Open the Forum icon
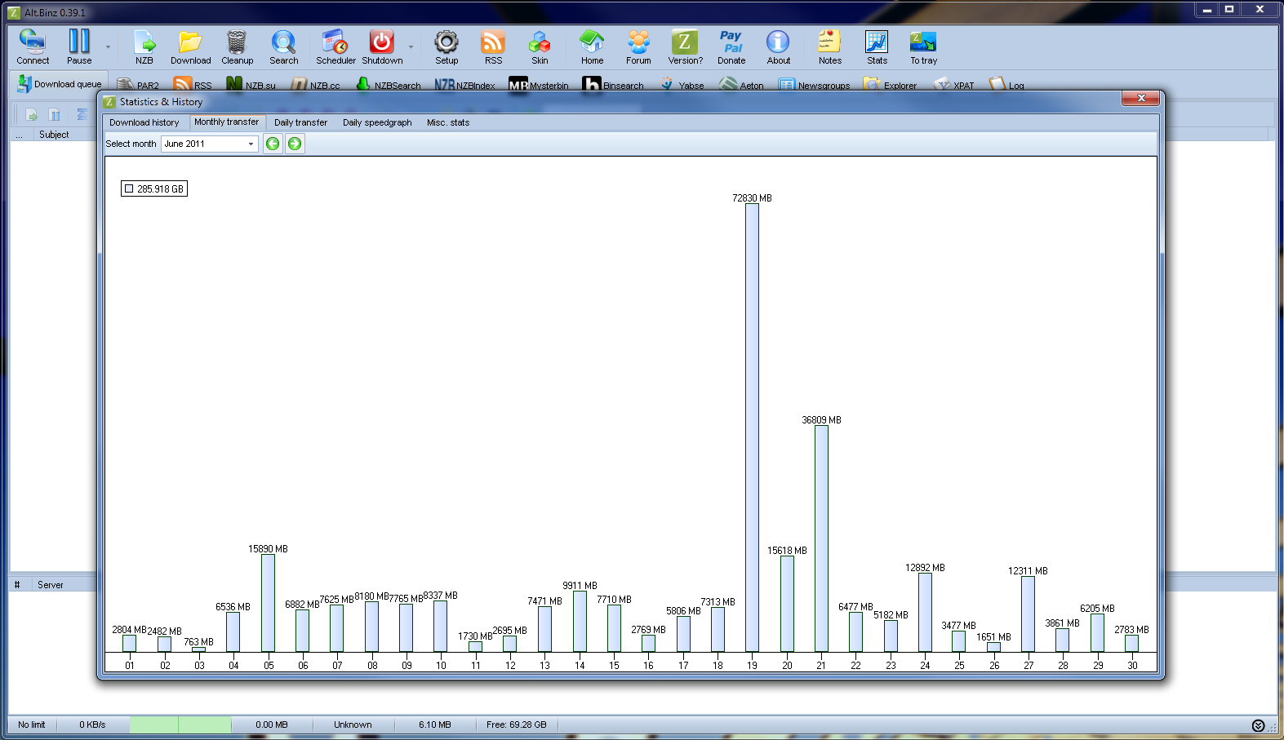The width and height of the screenshot is (1284, 740). (638, 47)
